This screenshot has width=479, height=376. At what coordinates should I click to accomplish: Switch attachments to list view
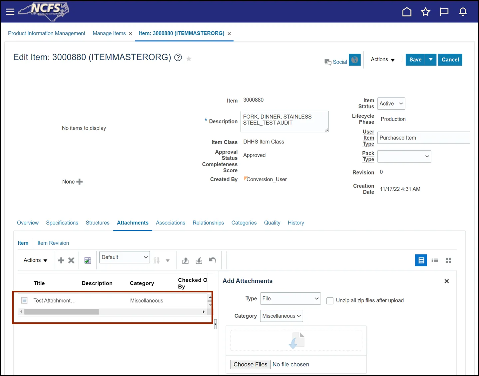tap(435, 260)
